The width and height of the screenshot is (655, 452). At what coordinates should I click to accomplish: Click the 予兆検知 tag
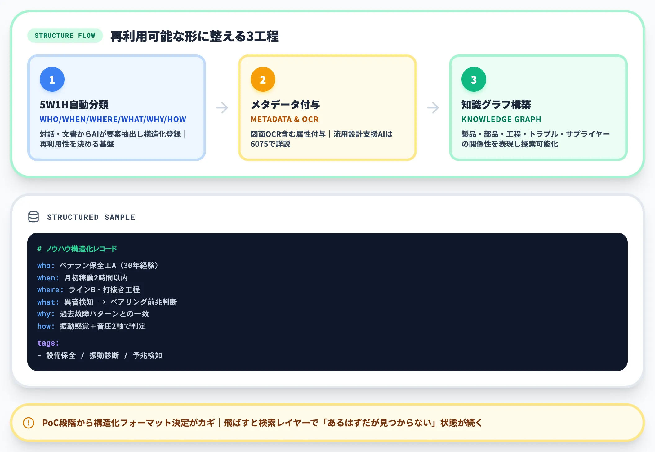[x=147, y=355]
